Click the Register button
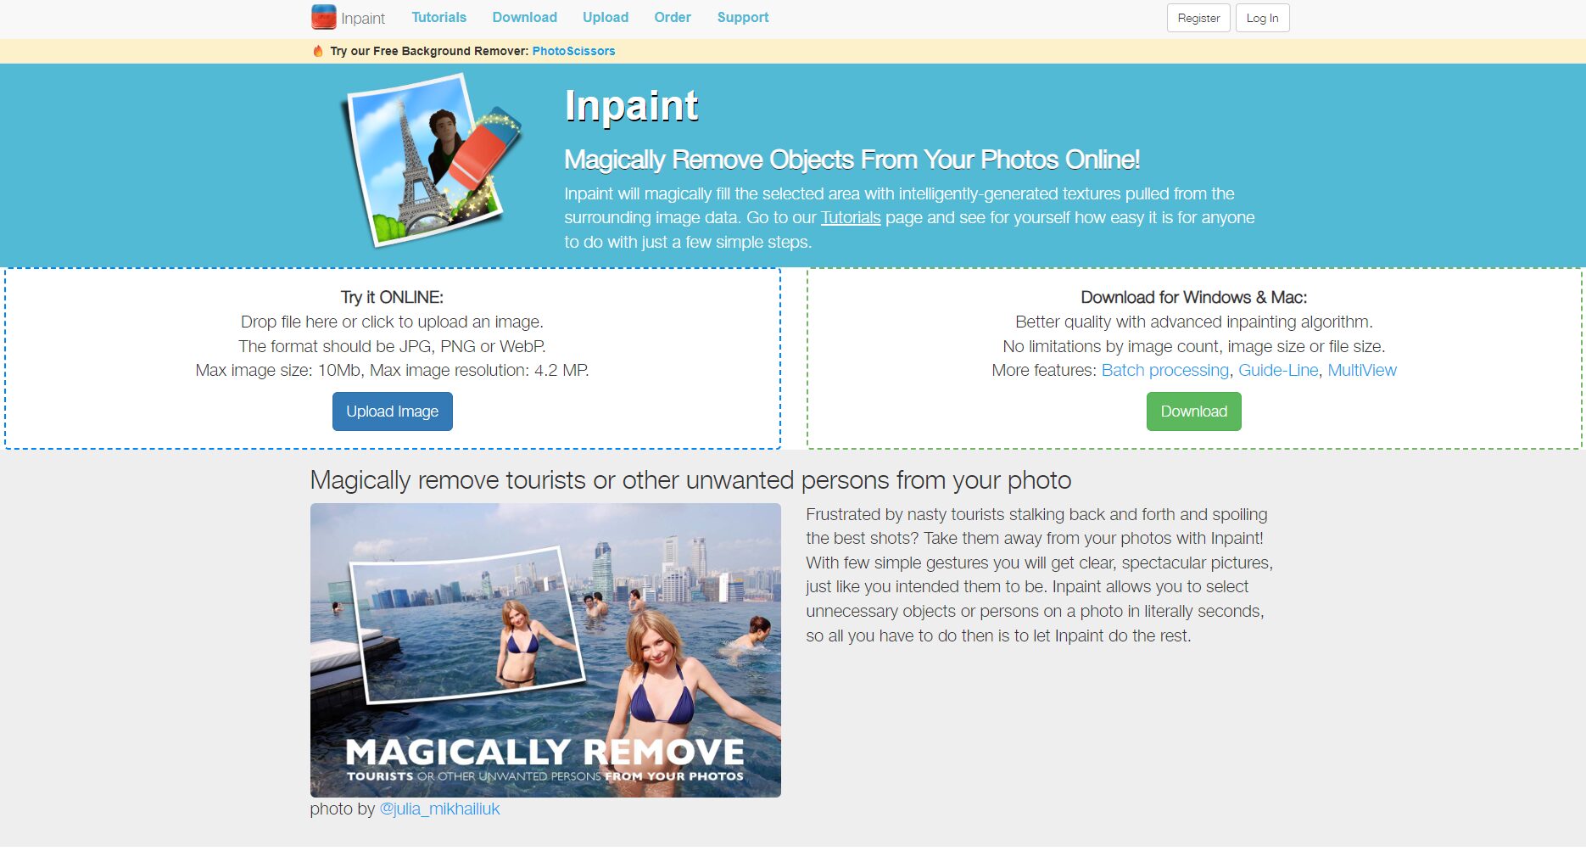 1198,18
